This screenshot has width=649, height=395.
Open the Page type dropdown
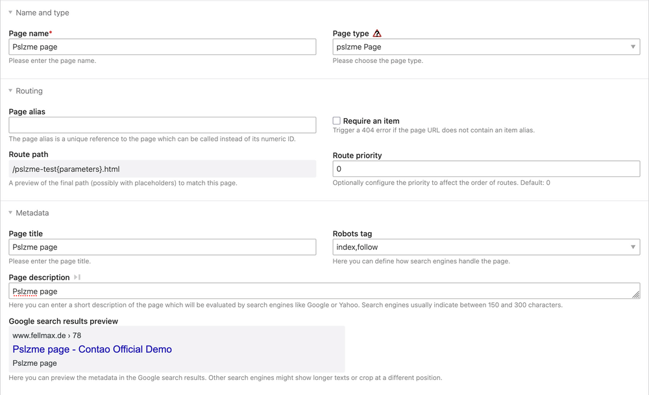click(486, 47)
